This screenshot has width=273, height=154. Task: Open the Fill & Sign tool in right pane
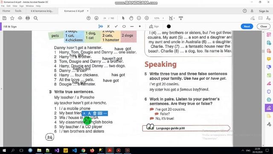269,108
